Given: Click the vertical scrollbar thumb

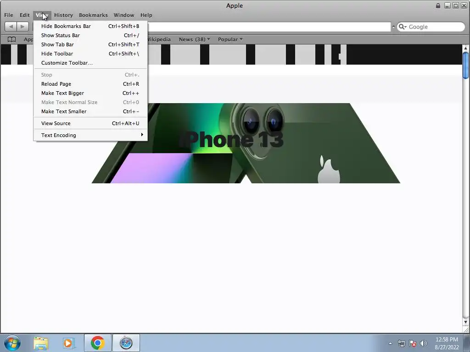Looking at the screenshot, I should click(x=465, y=65).
